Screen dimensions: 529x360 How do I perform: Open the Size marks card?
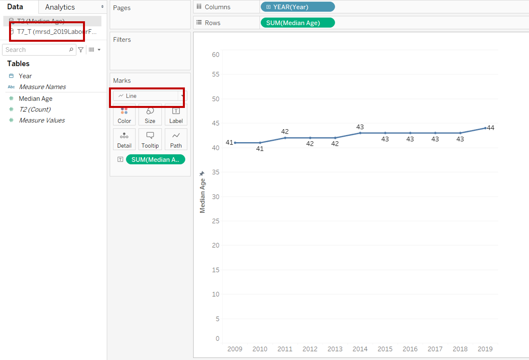coord(150,115)
